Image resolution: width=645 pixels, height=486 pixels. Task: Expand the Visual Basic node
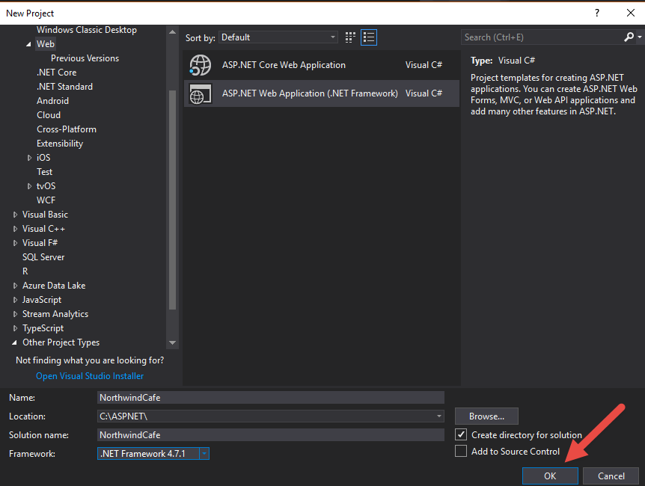coord(15,215)
